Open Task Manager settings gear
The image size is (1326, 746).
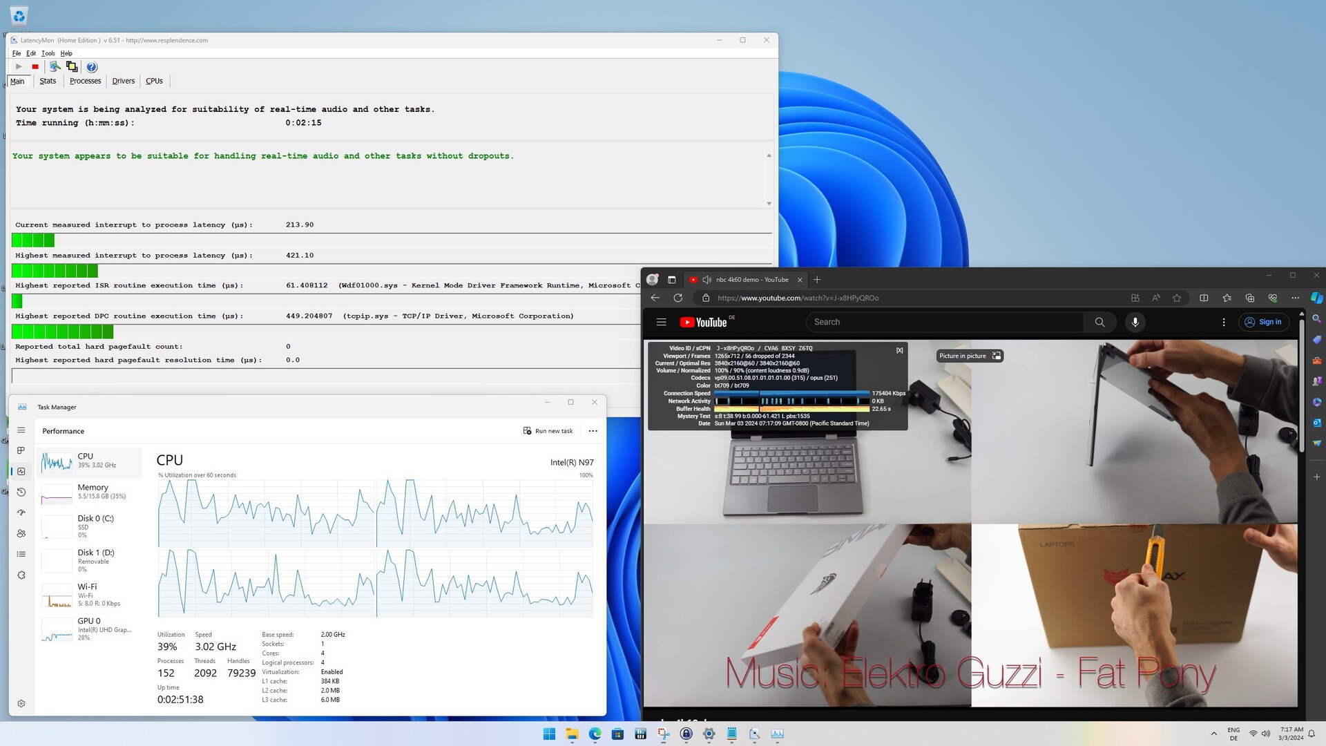[x=21, y=703]
